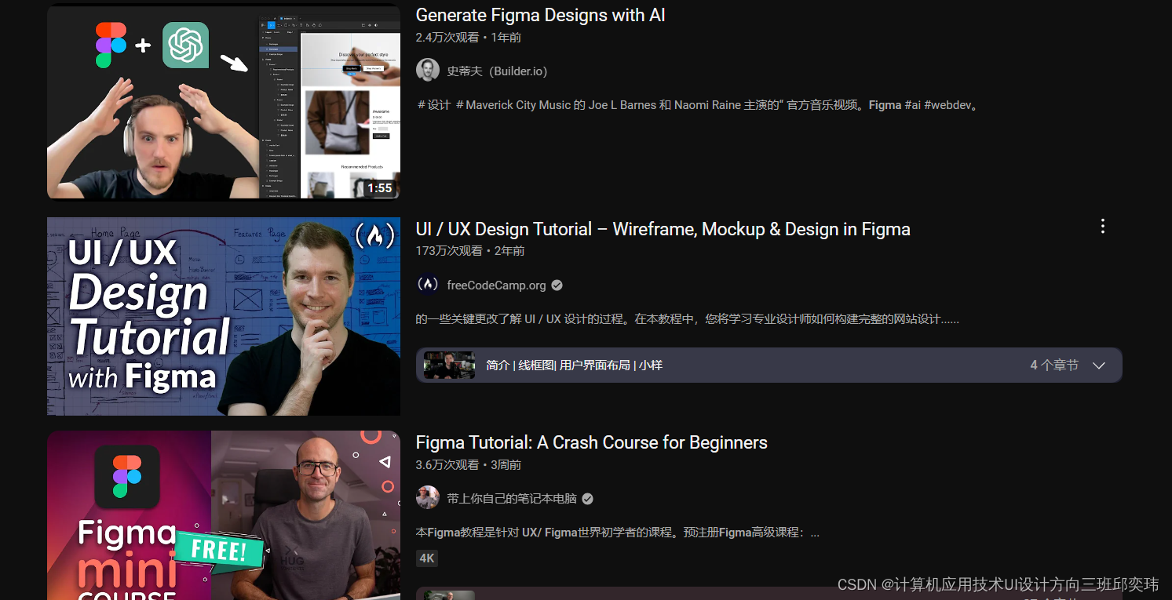Screen dimensions: 1172x600
Task: Click the title 'UI / UX Design Tutorial – Wireframe, Mockup & Design in Figma'
Action: [663, 229]
